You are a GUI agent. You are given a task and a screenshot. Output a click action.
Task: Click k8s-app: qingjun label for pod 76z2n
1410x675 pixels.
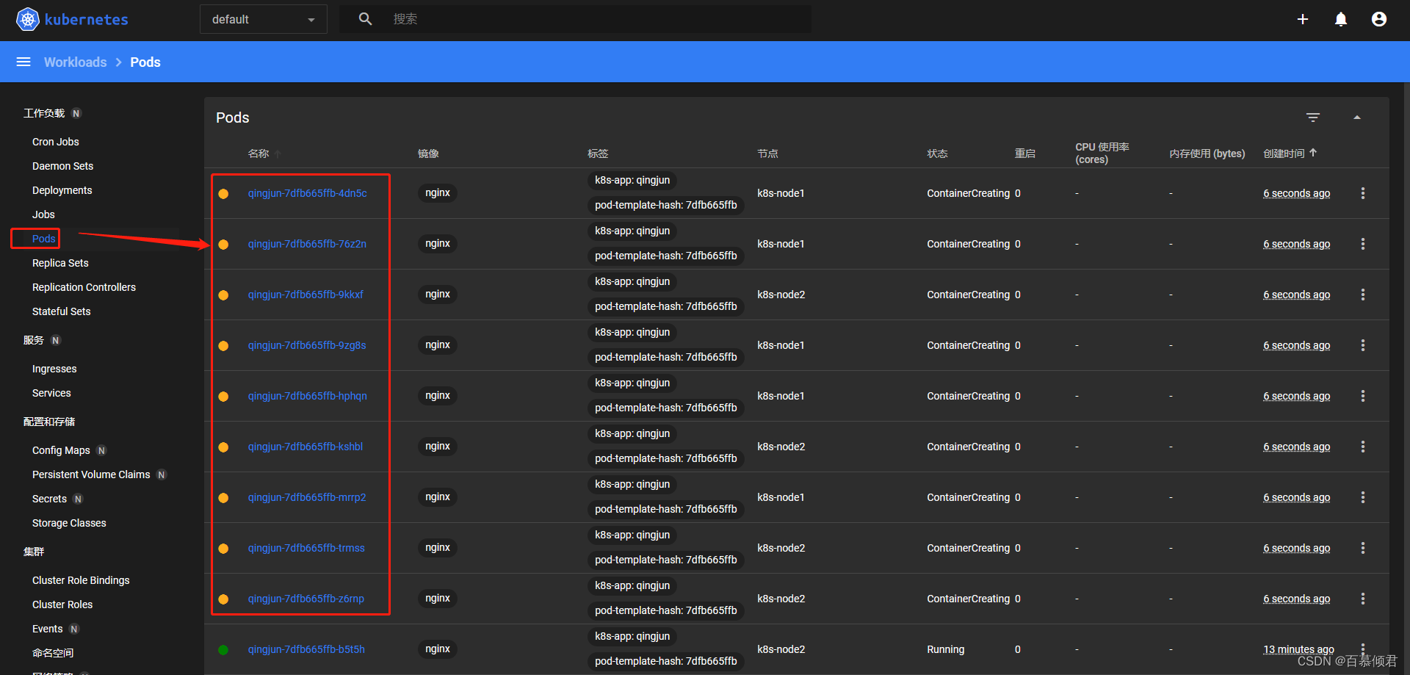click(x=632, y=231)
